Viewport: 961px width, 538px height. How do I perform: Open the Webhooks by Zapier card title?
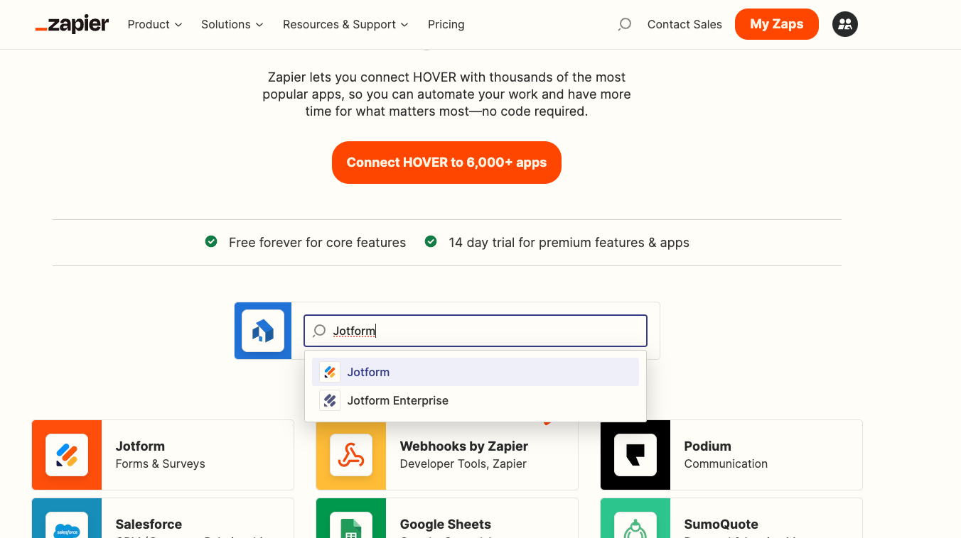pyautogui.click(x=464, y=446)
